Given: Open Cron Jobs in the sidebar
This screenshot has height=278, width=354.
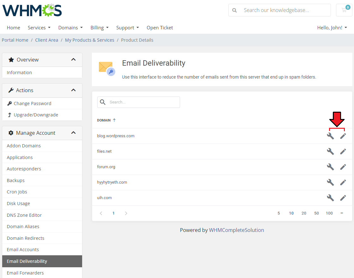Looking at the screenshot, I should click(42, 192).
